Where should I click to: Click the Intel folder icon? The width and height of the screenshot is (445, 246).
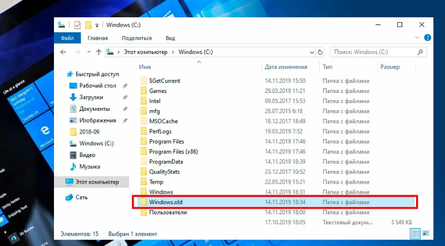144,101
